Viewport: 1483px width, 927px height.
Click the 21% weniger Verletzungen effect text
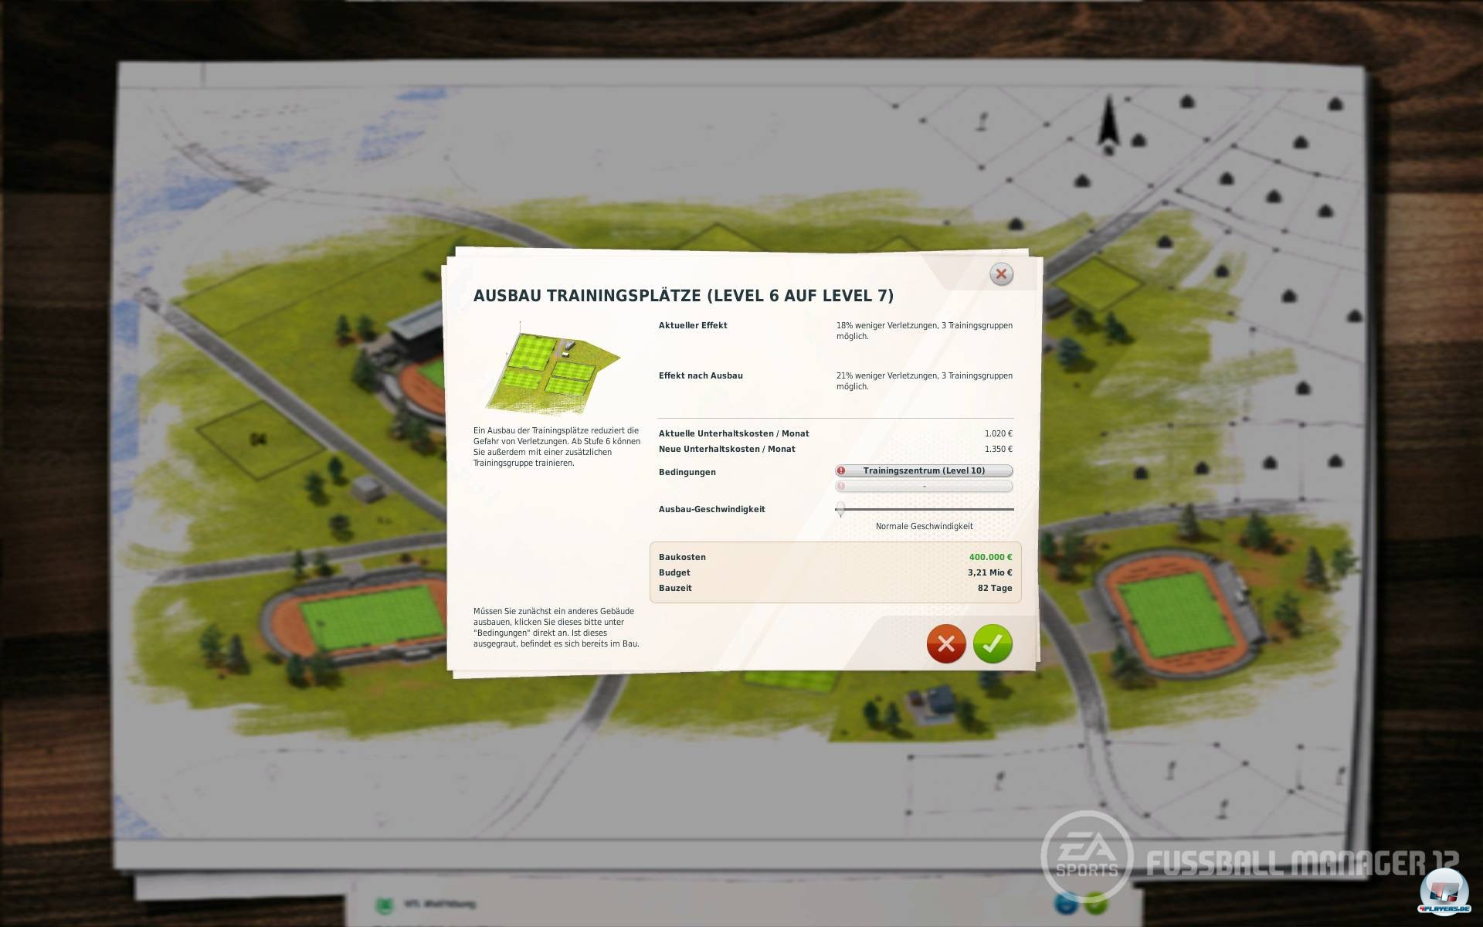[x=924, y=381]
